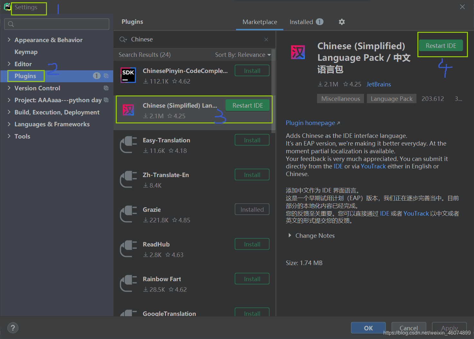The height and width of the screenshot is (339, 474).
Task: Expand the Editor settings node
Action: (x=9, y=64)
